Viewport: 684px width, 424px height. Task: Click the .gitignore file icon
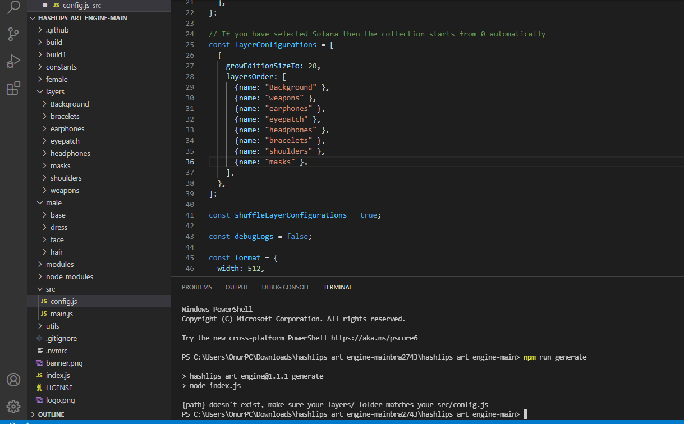(39, 338)
